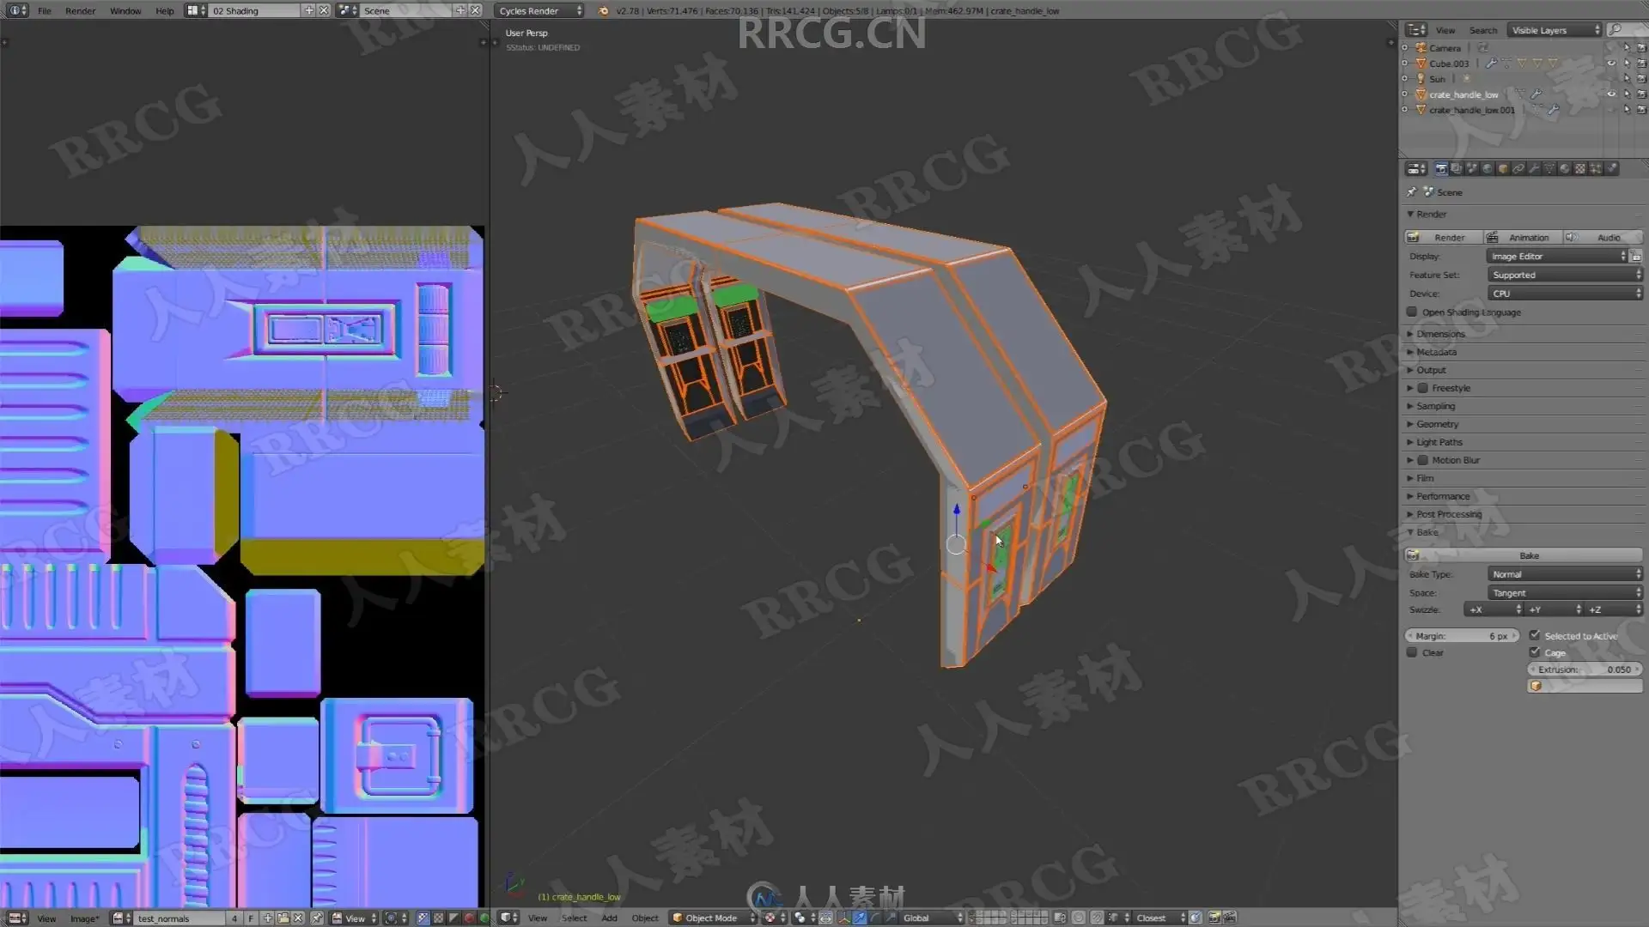Open the Render Layers properties tab

1457,169
